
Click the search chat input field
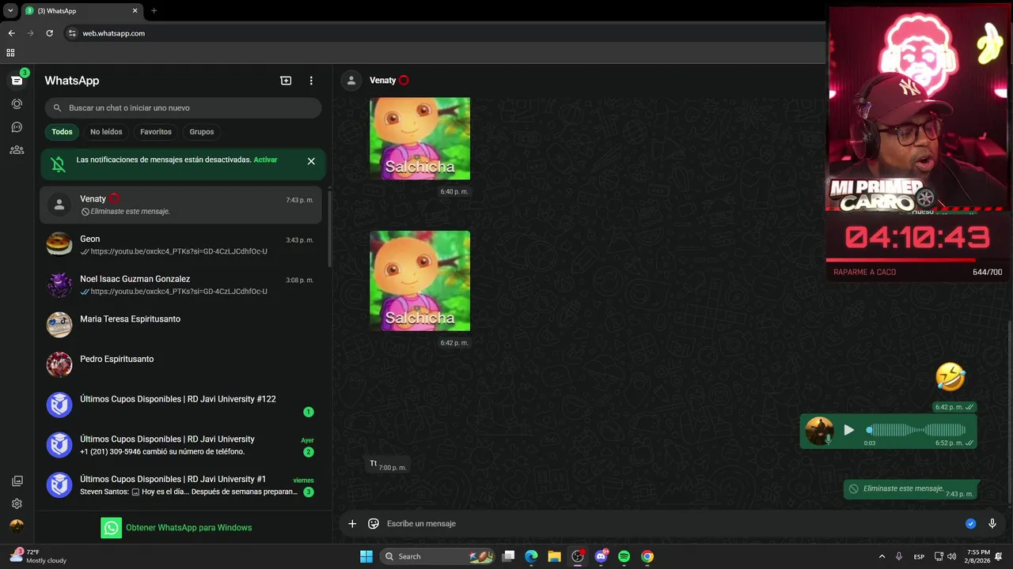pyautogui.click(x=183, y=108)
